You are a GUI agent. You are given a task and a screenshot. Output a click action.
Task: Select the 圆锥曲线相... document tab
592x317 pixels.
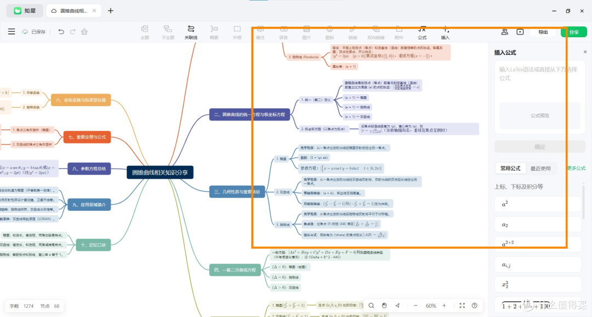pyautogui.click(x=73, y=11)
